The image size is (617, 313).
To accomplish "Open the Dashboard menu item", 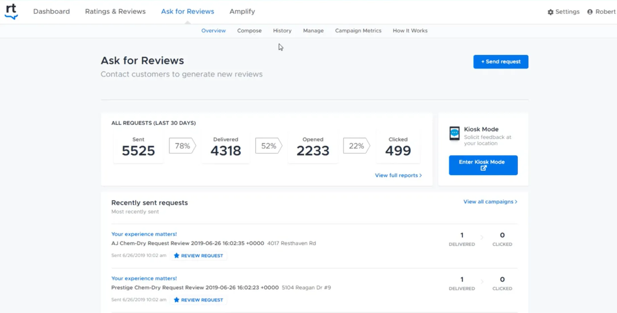I will (51, 11).
